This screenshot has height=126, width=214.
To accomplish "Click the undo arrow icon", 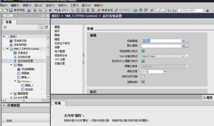I will (x=56, y=10).
